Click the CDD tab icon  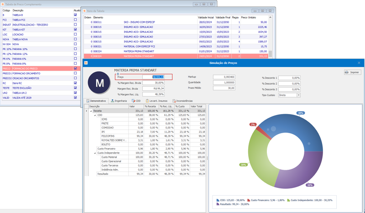[x=133, y=101]
